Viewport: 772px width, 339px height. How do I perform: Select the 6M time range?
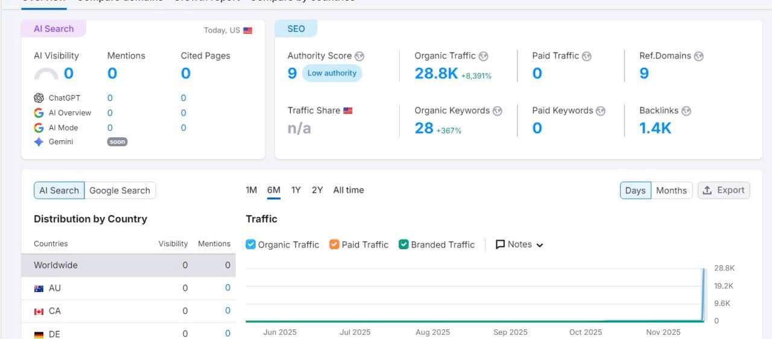pyautogui.click(x=274, y=190)
